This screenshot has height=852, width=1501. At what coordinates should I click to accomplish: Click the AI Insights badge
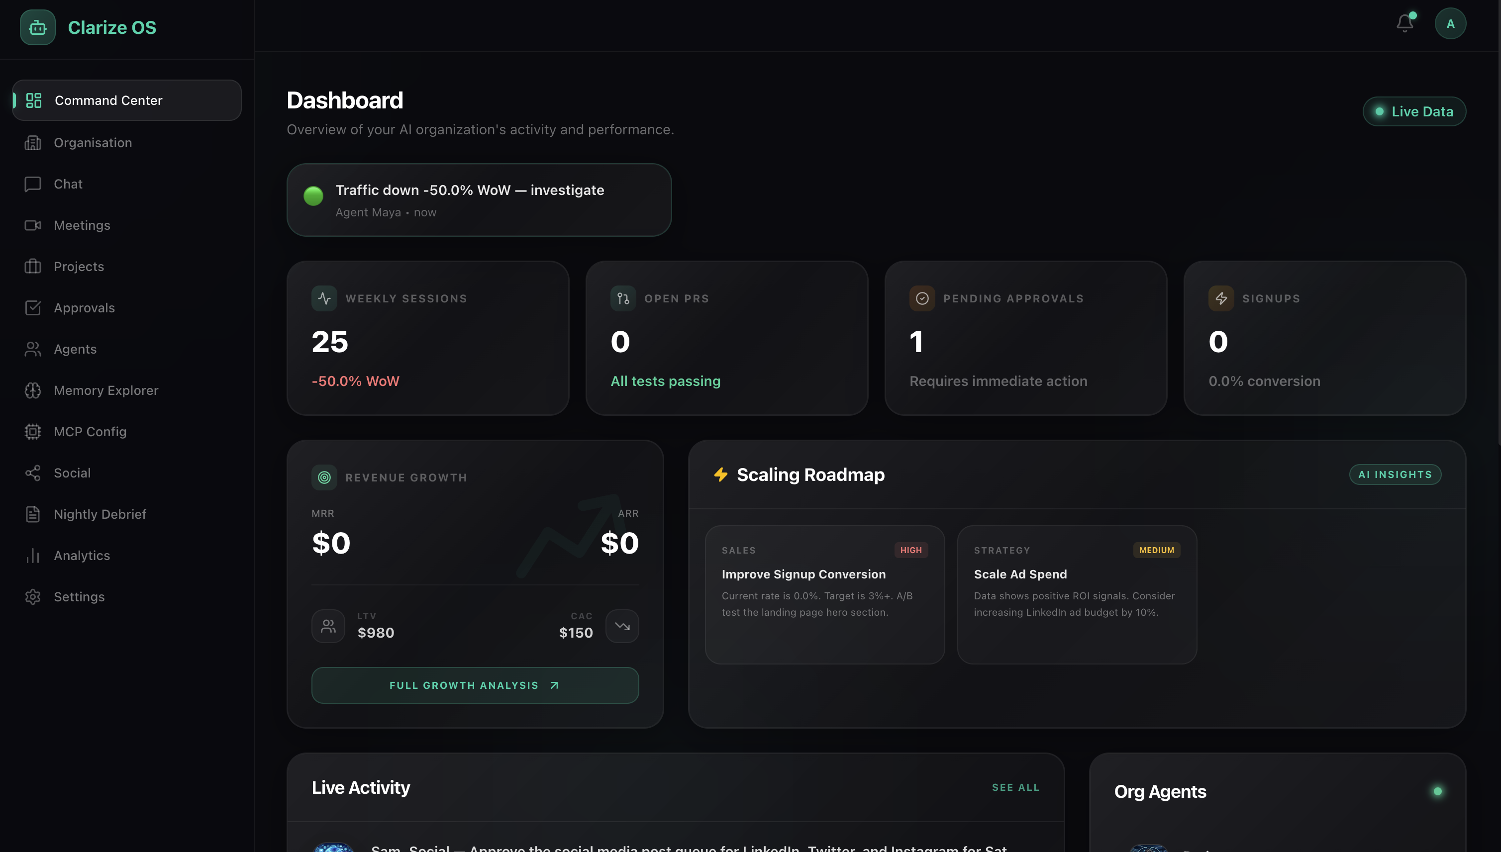[1395, 474]
